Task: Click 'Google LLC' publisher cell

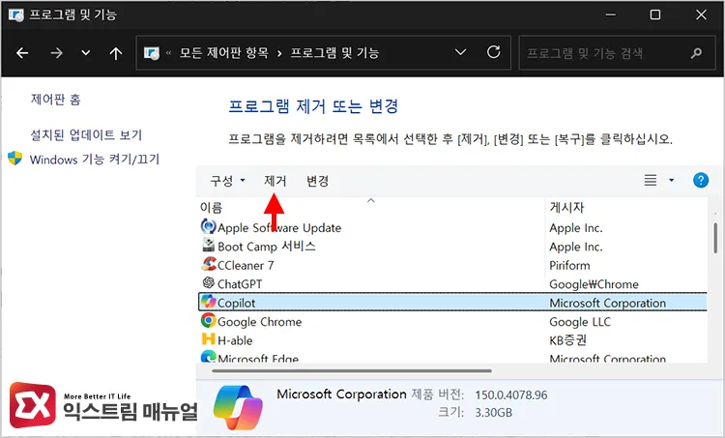Action: coord(580,321)
